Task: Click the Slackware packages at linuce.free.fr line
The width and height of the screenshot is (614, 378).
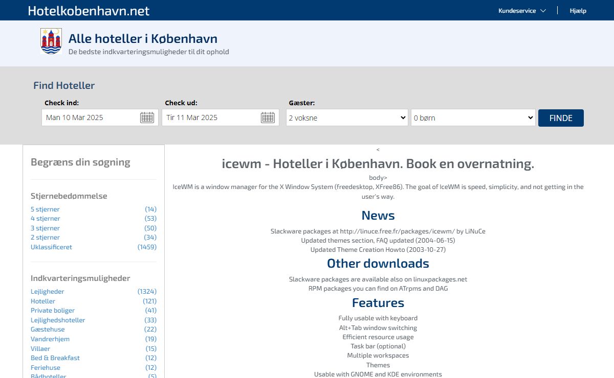Action: [x=378, y=231]
